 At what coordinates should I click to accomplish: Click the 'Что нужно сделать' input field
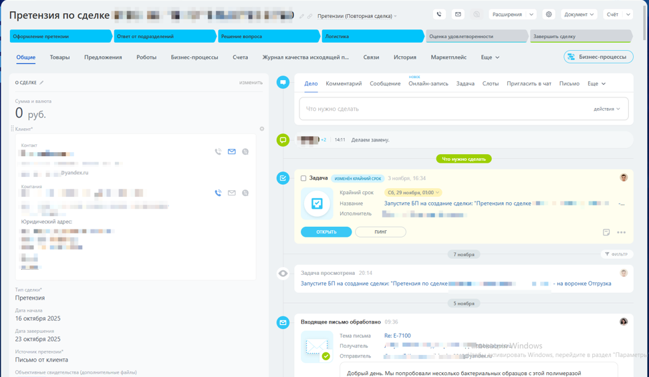(x=441, y=109)
